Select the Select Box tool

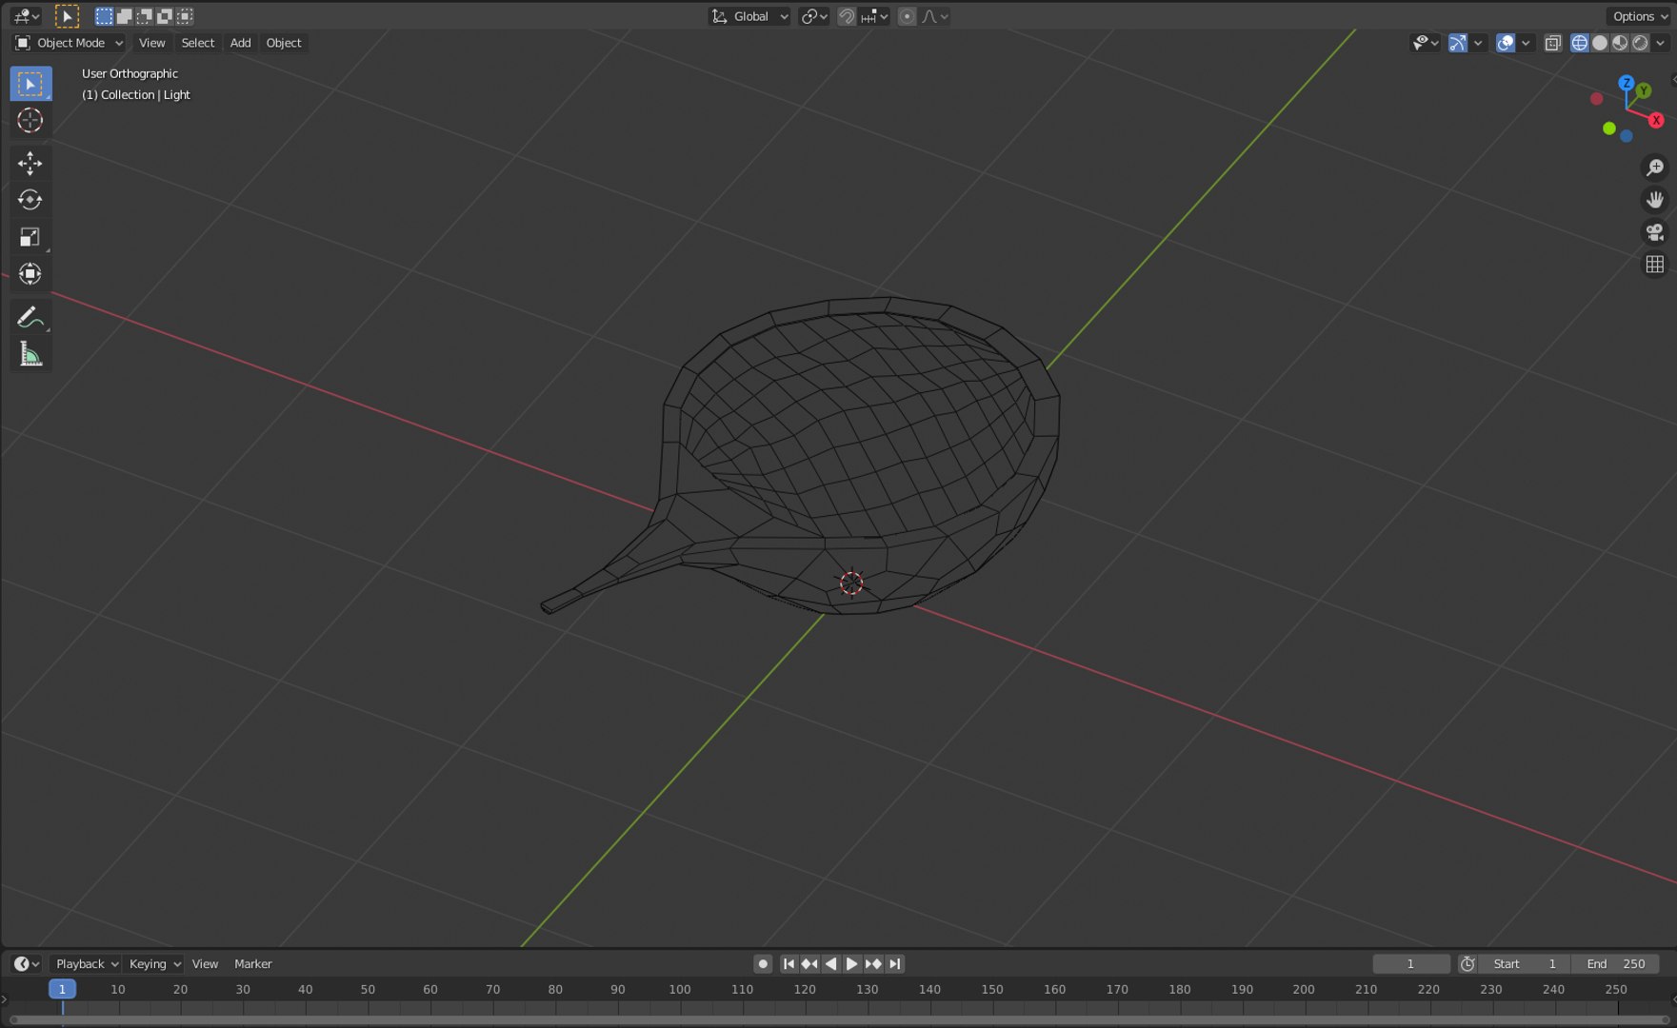[30, 84]
